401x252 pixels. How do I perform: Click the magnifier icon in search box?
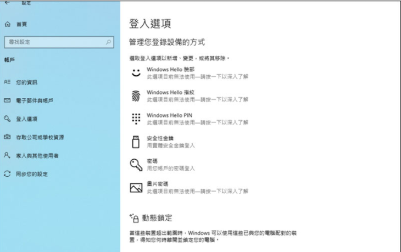108,42
